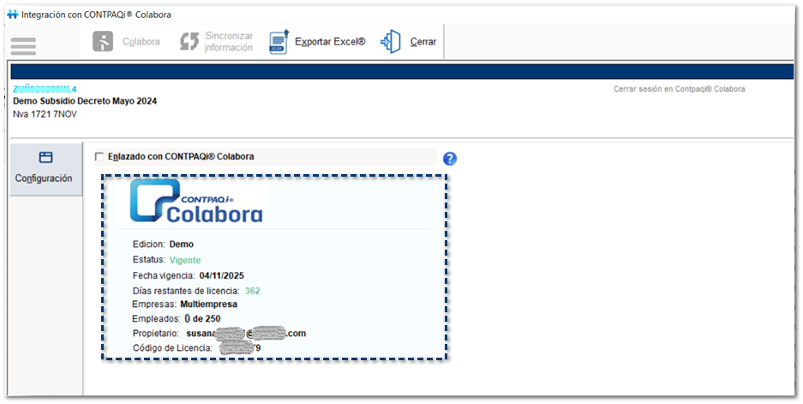Click the Edicion value Demo
The height and width of the screenshot is (404, 803).
click(x=182, y=244)
